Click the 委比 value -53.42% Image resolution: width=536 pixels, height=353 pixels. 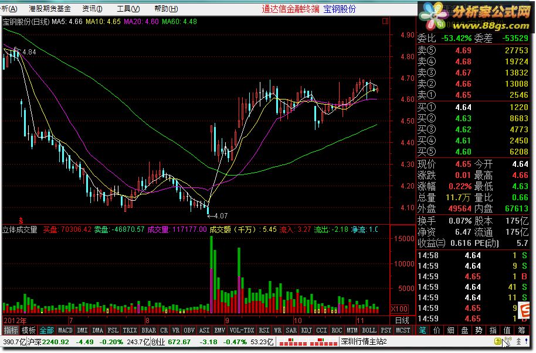coord(456,38)
